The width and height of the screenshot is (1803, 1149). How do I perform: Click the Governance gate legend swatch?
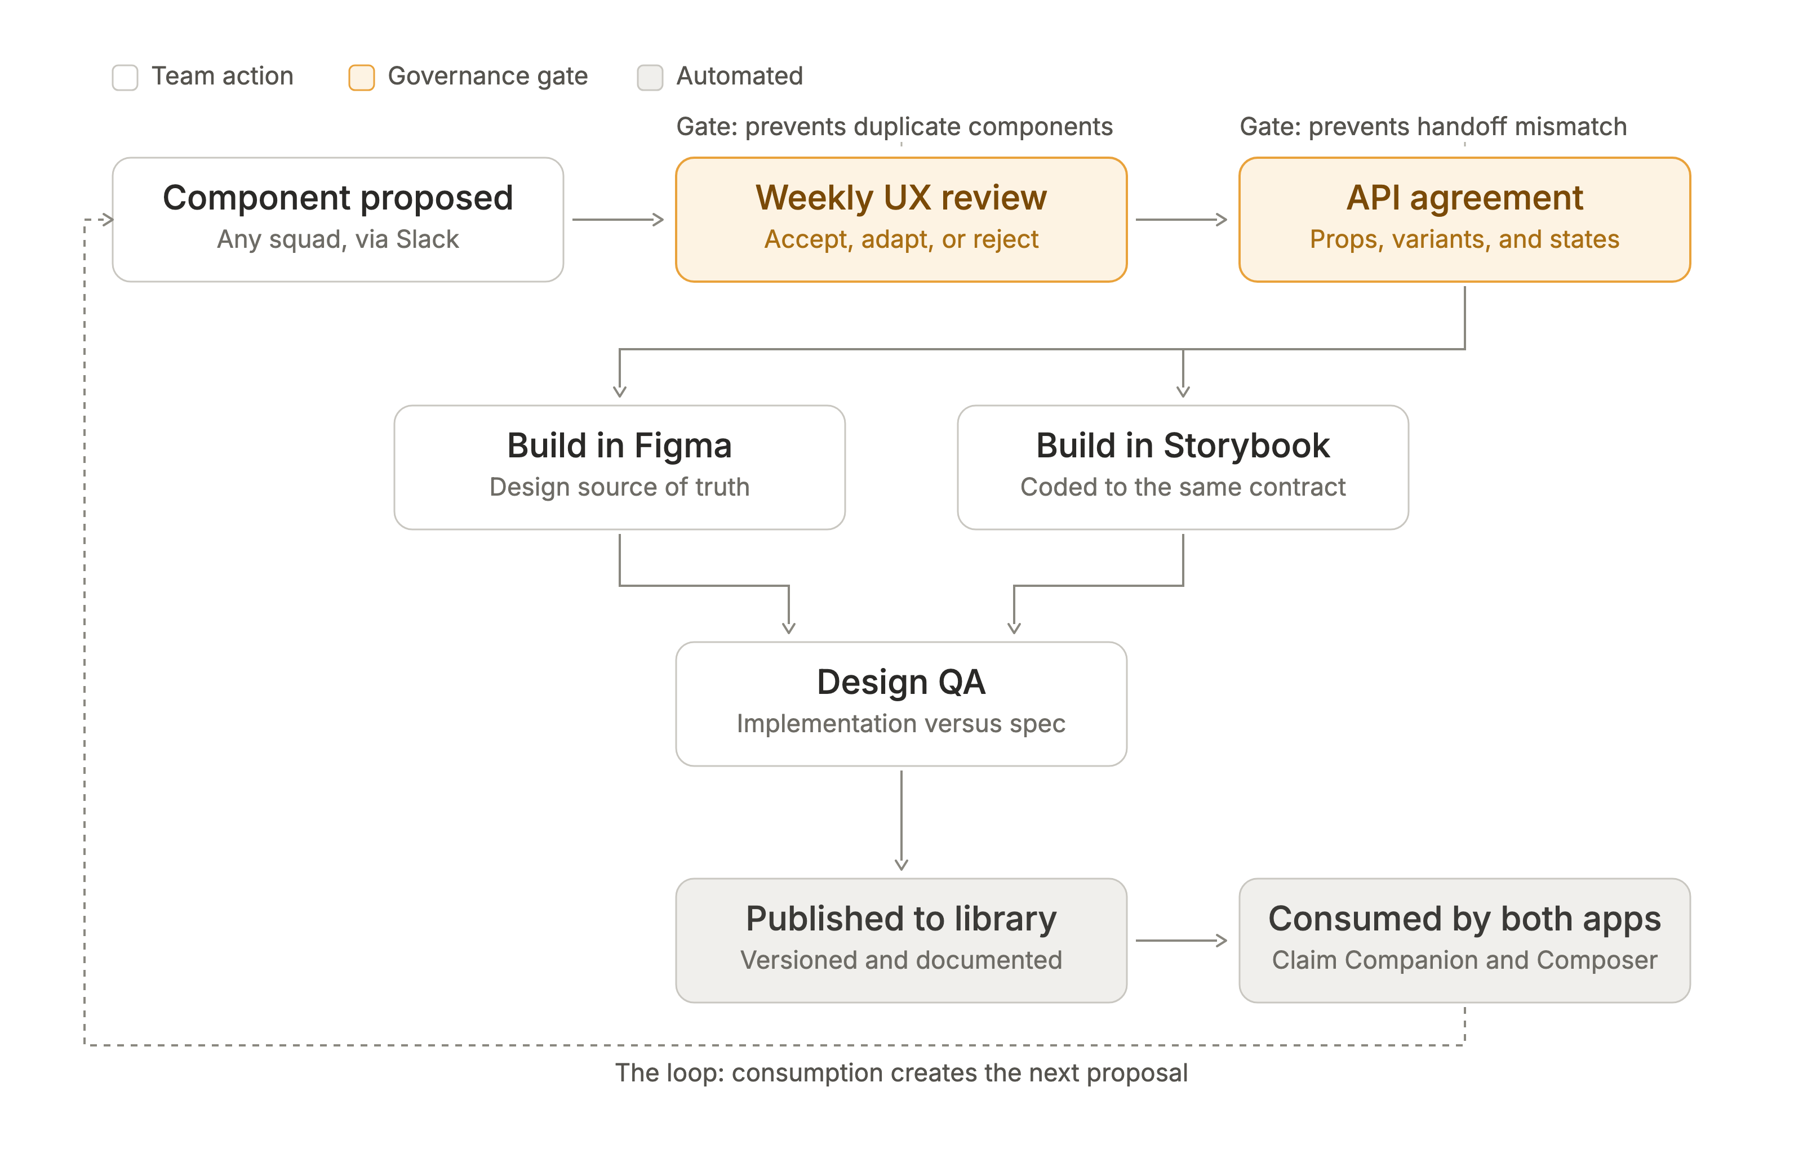(362, 77)
